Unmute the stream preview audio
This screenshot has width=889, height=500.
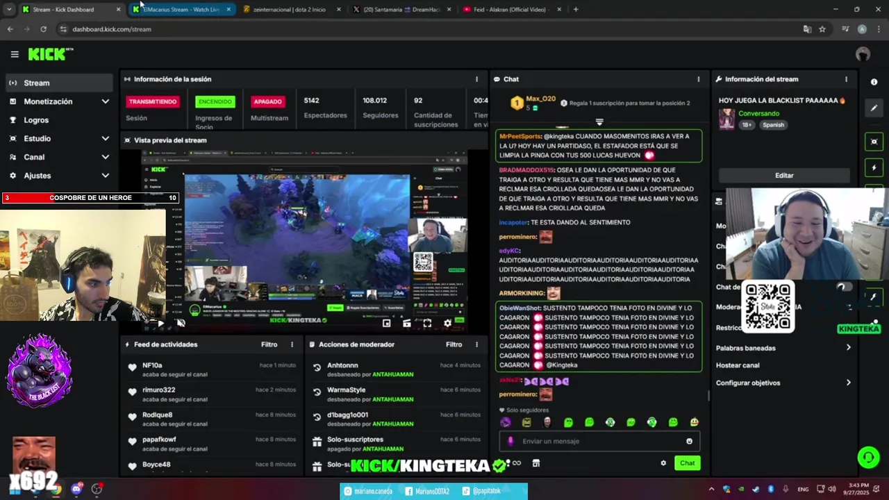(181, 323)
